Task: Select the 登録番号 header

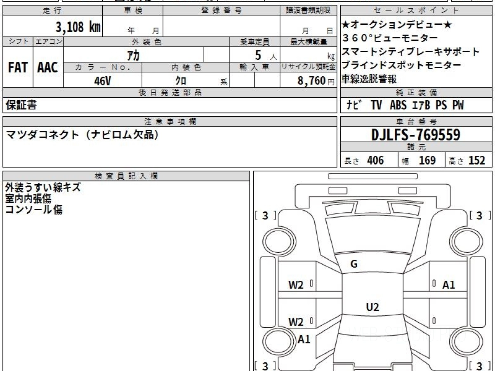Action: point(222,11)
